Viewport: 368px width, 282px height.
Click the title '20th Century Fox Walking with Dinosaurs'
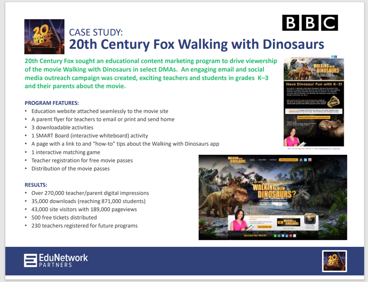pyautogui.click(x=197, y=44)
